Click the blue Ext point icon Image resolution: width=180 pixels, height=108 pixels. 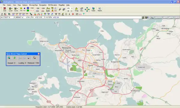tap(25, 9)
